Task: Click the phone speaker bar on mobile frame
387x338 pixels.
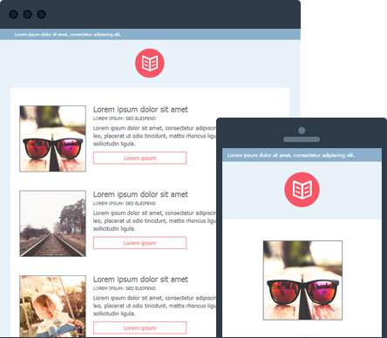Action: click(302, 139)
